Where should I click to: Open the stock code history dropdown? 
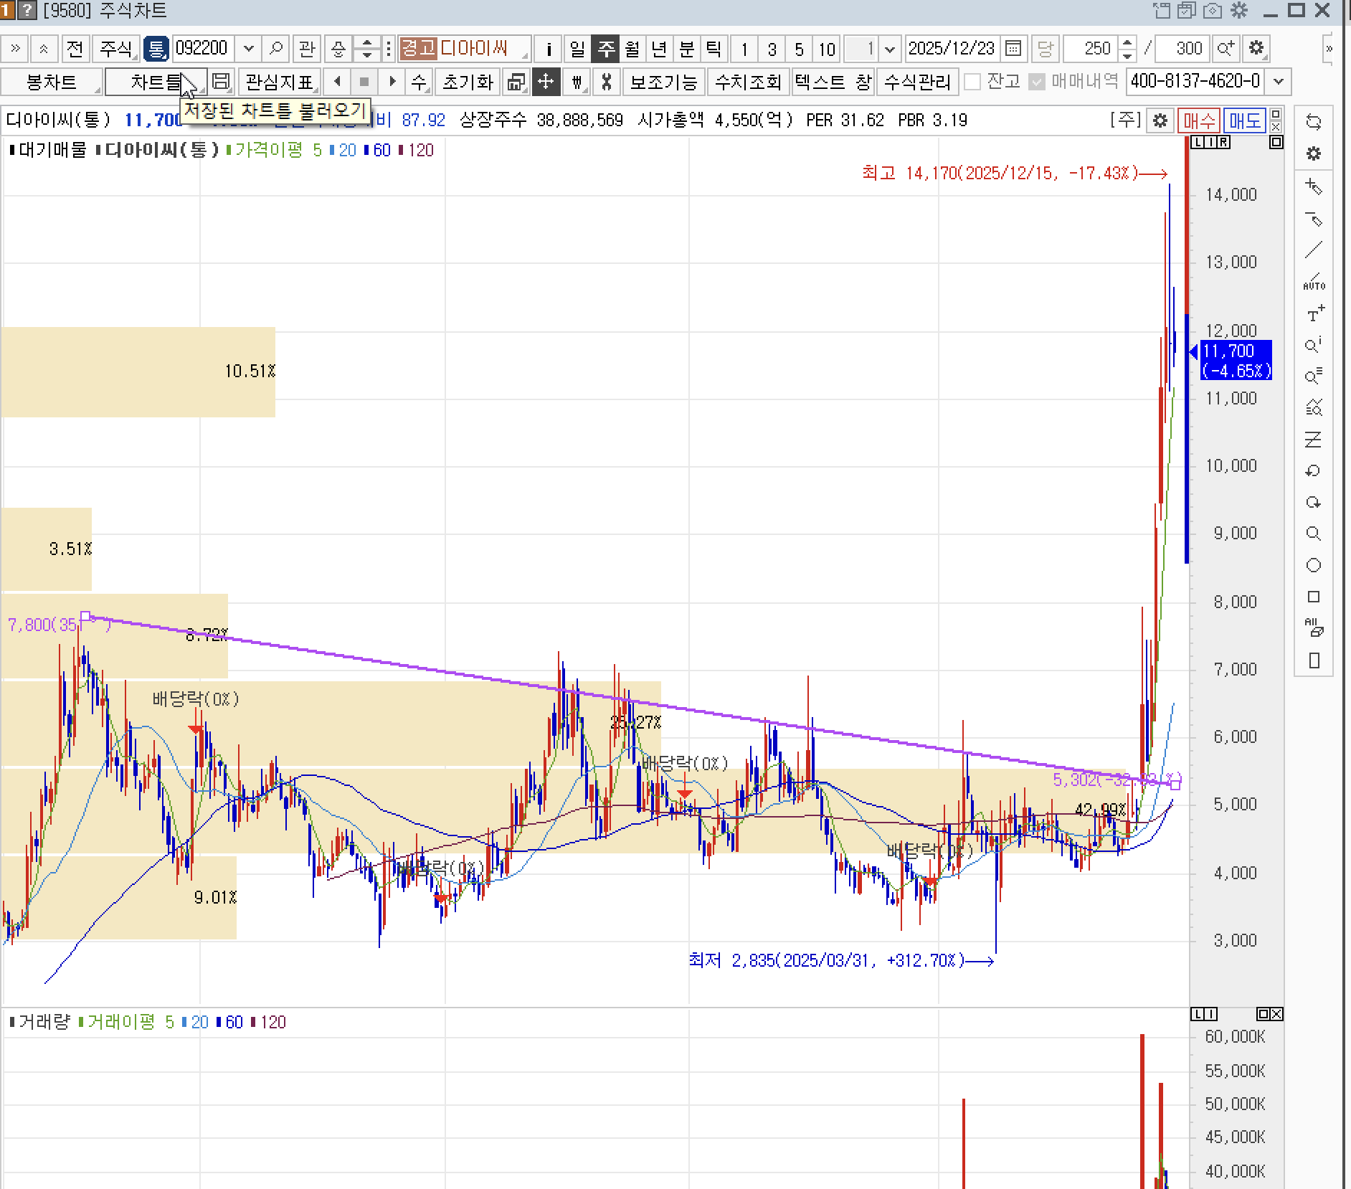[x=248, y=49]
